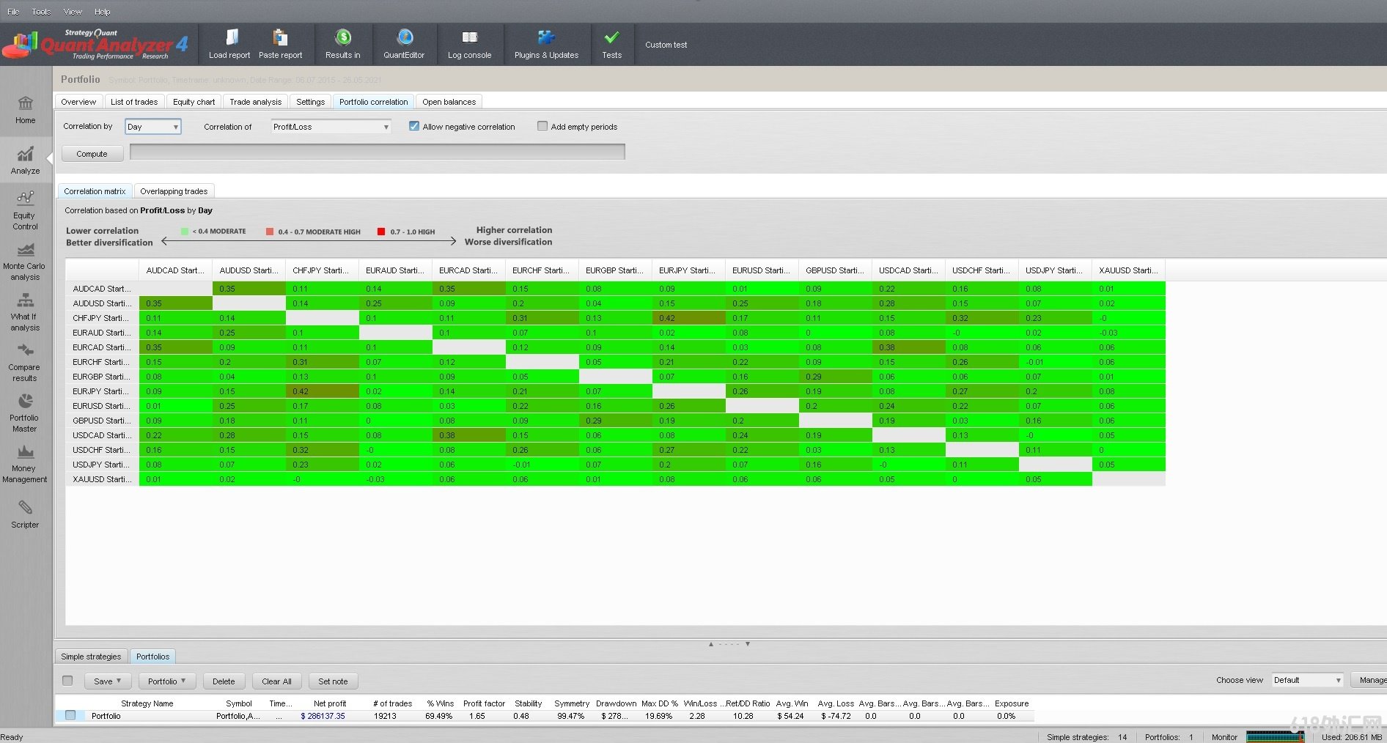Screen dimensions: 1387x743
Task: Click the EURJPY/CHFJPY 0.42 correlation cell
Action: pyautogui.click(x=322, y=391)
